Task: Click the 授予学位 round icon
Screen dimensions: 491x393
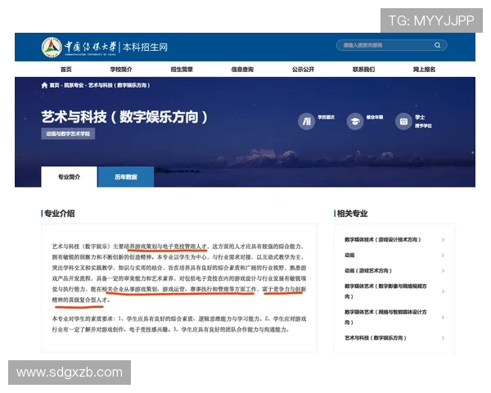Action: coord(403,121)
